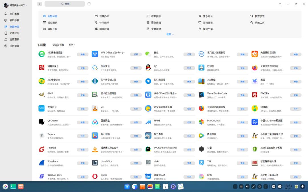Select the 微信 app icon

click(x=148, y=54)
